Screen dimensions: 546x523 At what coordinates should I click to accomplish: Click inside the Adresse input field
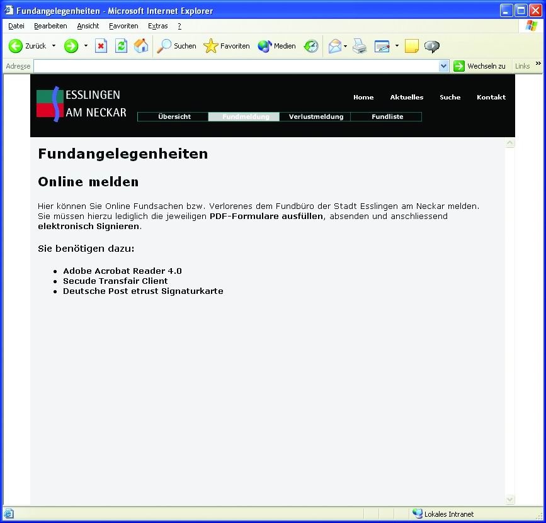(236, 66)
